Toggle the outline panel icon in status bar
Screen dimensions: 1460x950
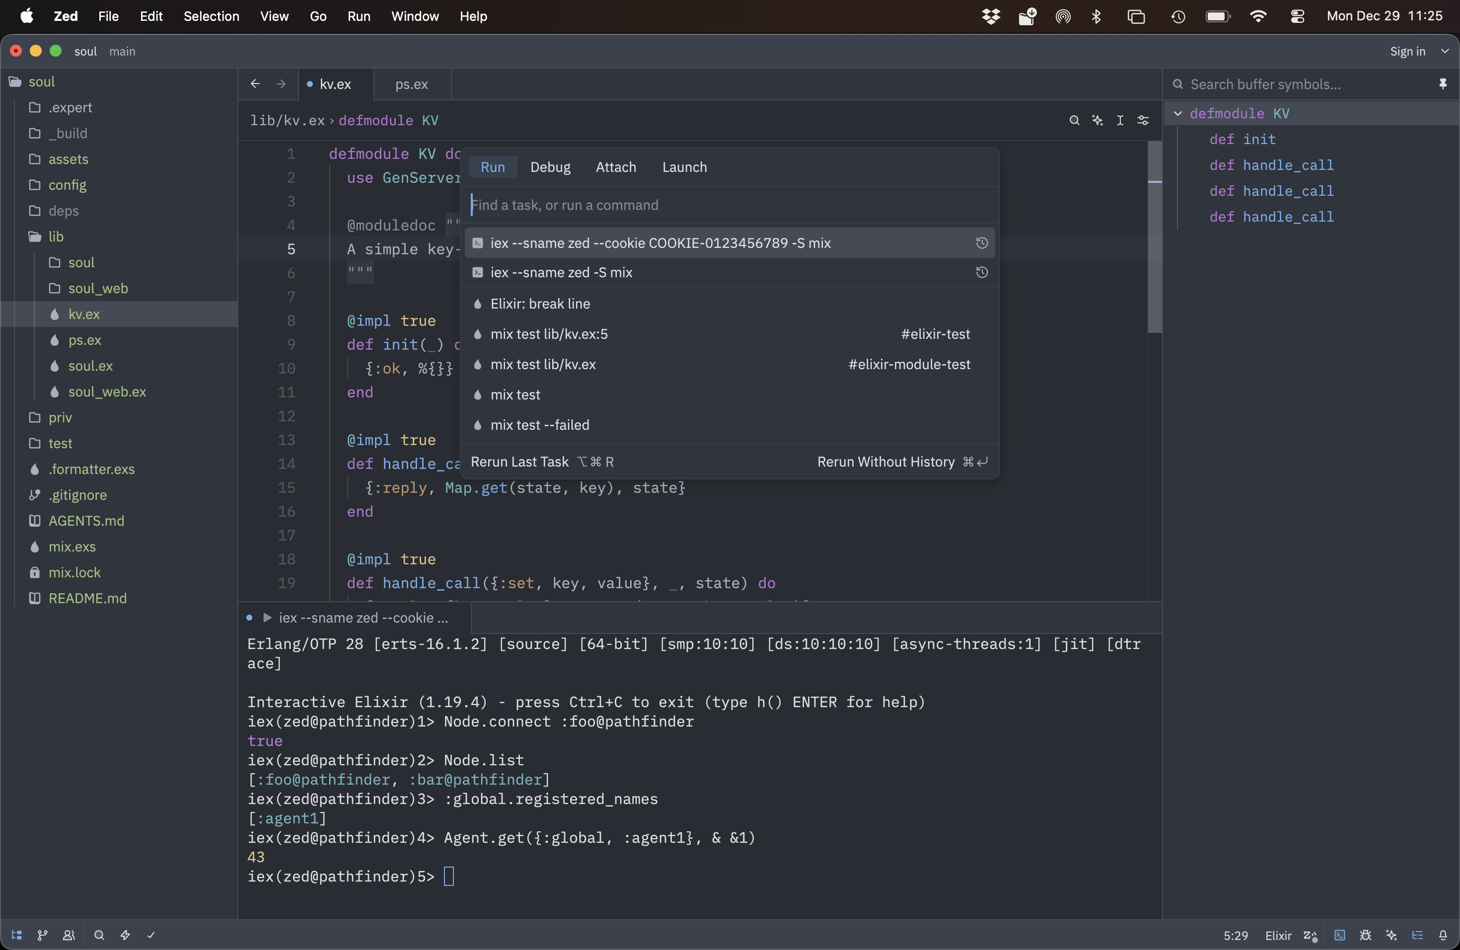click(x=1417, y=935)
